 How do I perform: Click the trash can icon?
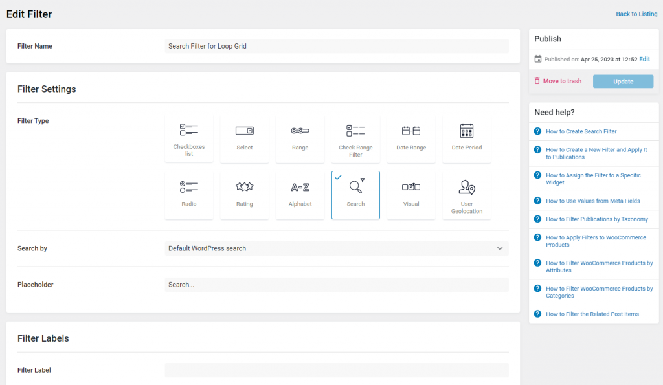click(x=537, y=81)
